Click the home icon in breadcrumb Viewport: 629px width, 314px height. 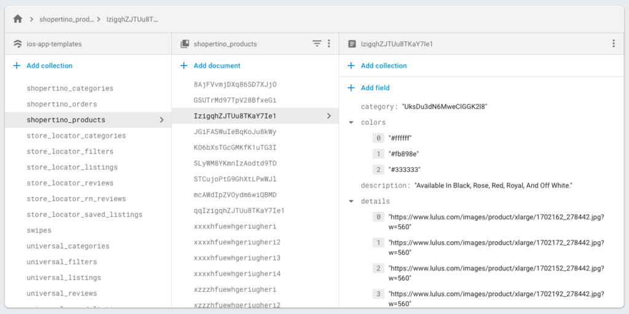[x=18, y=19]
